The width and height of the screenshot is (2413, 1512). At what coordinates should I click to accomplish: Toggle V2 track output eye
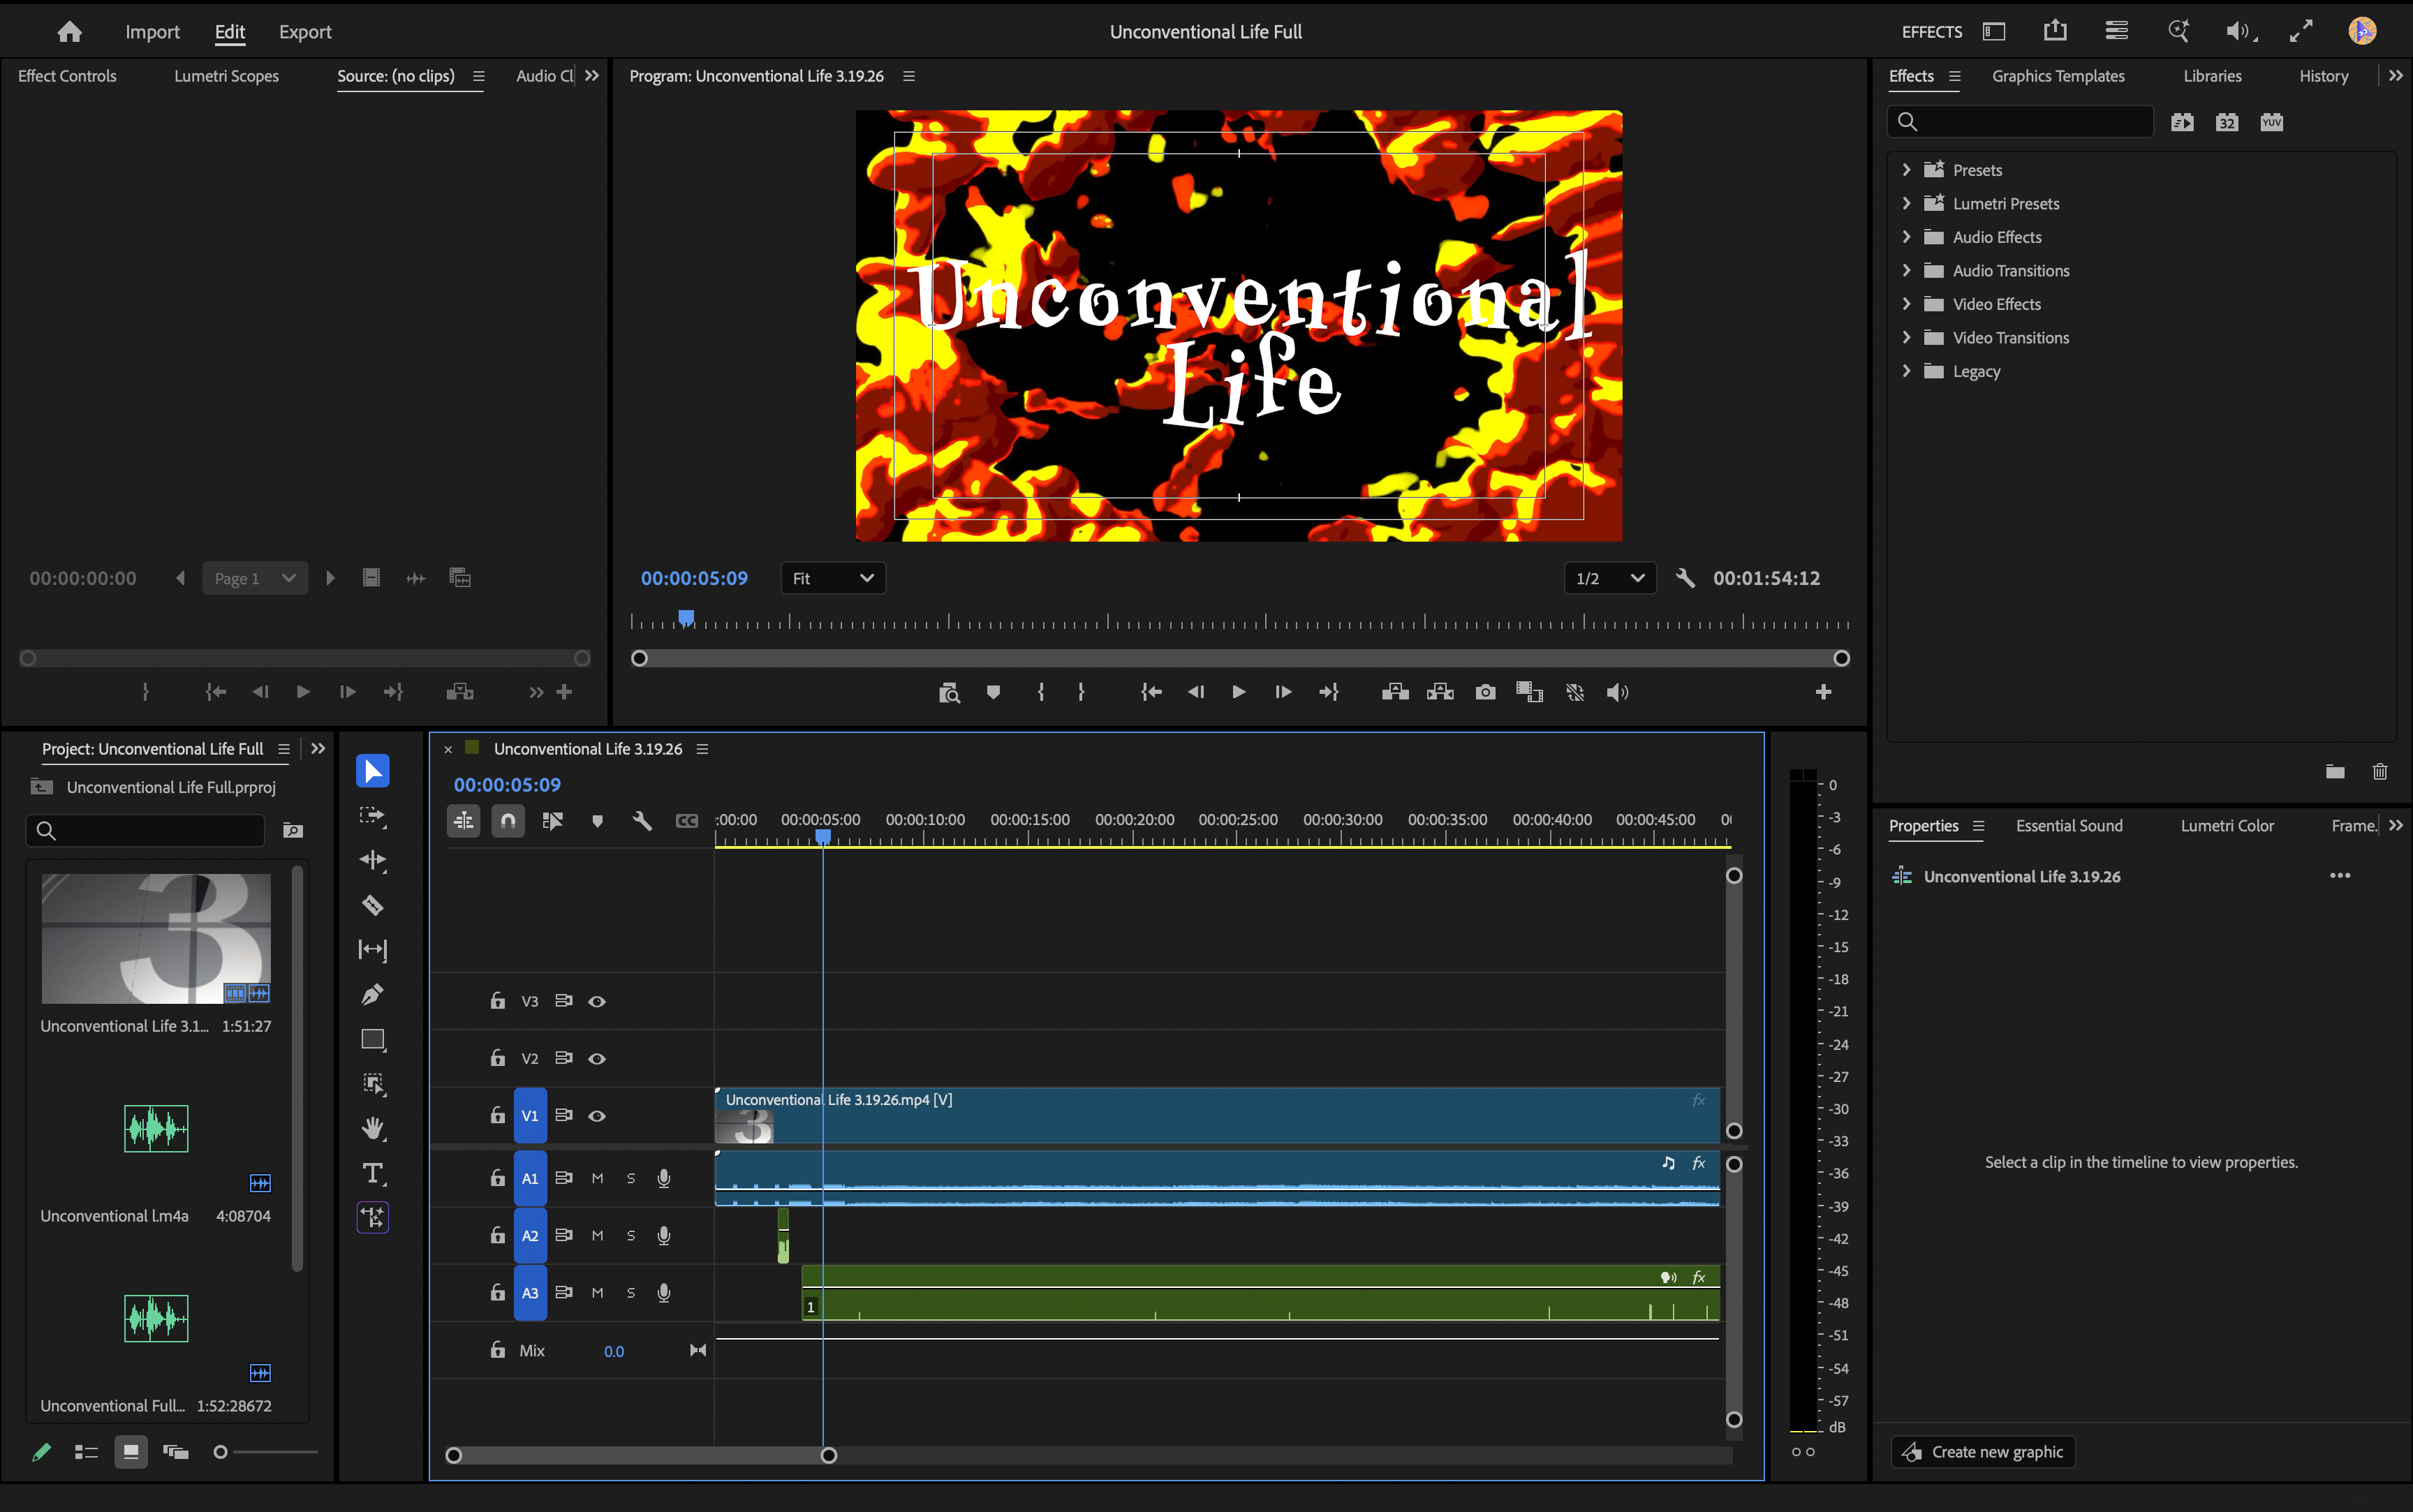pos(597,1058)
